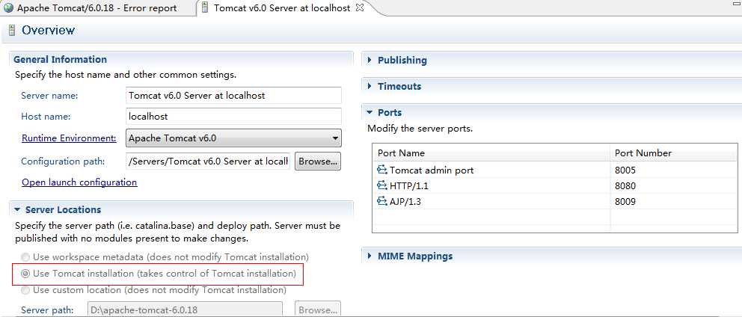Image resolution: width=742 pixels, height=317 pixels.
Task: Expand the MIME Mappings section
Action: click(x=370, y=256)
